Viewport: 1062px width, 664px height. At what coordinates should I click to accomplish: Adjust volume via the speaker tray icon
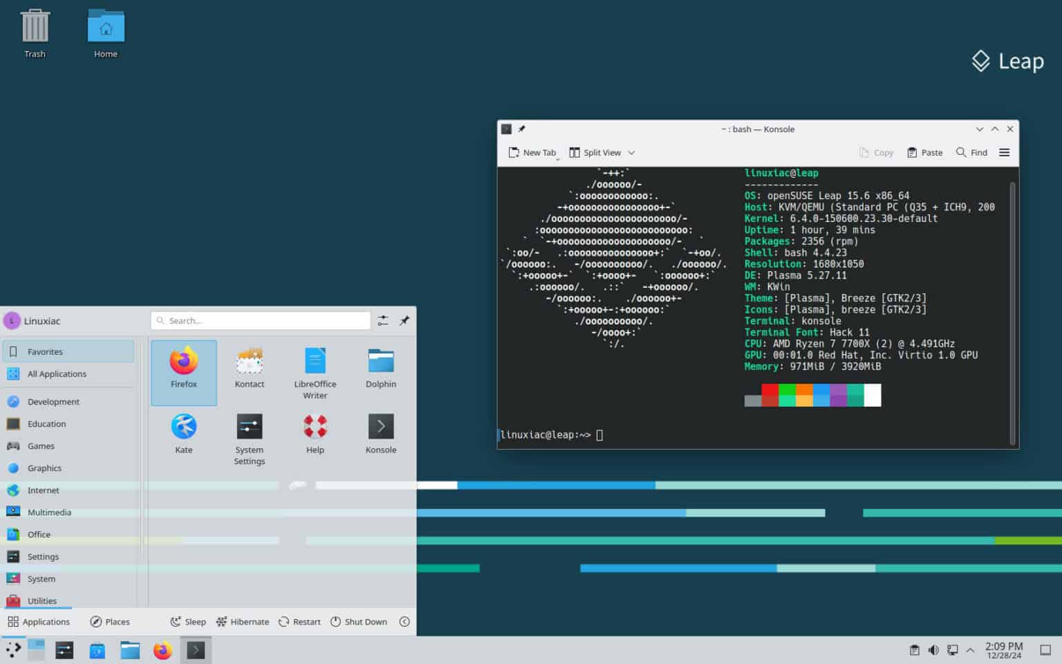point(933,649)
